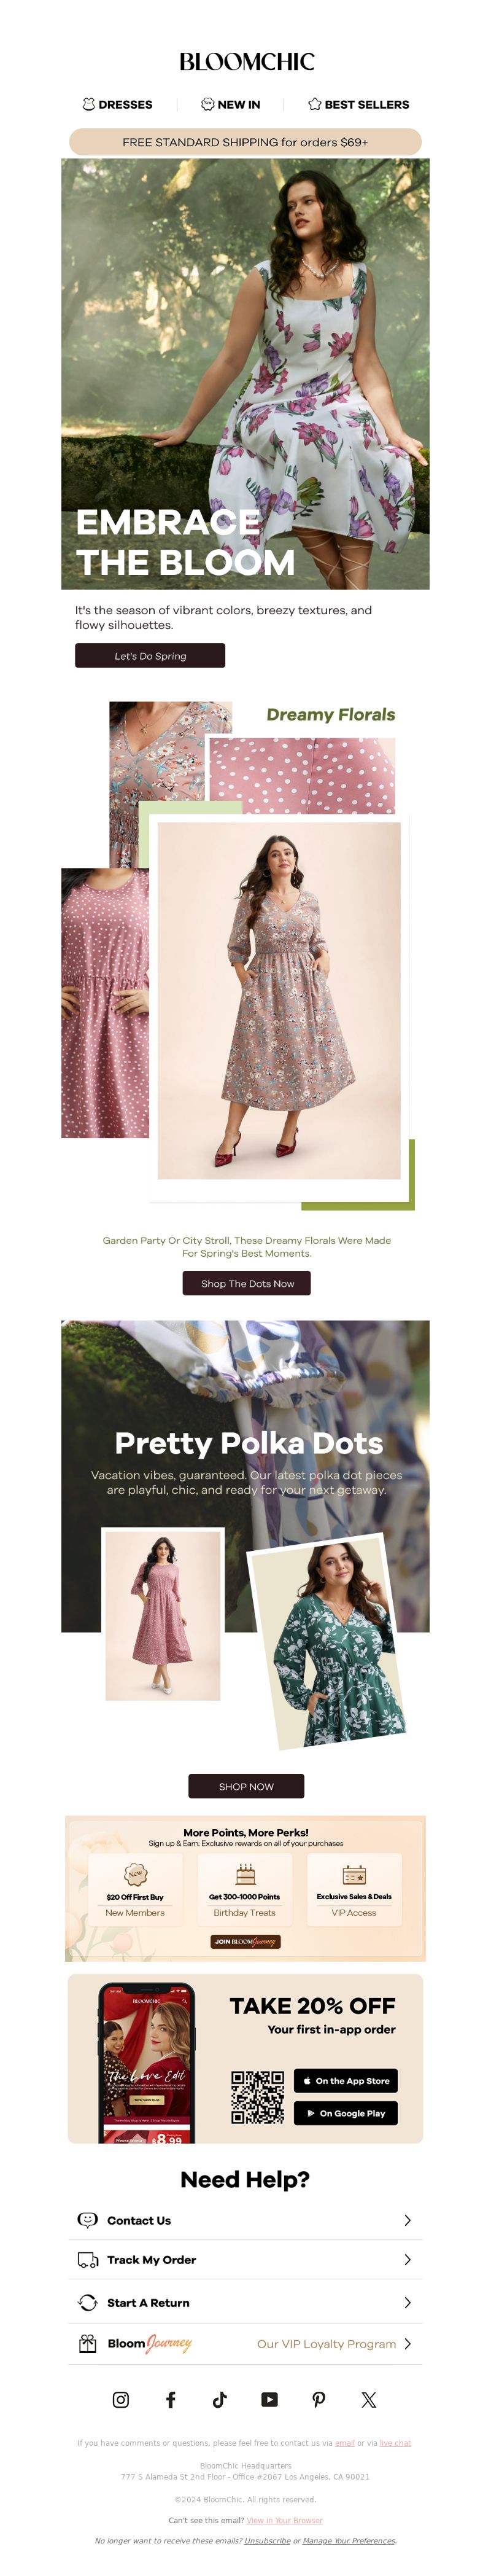Open the TikTok social icon
The height and width of the screenshot is (2576, 491).
tap(220, 2399)
